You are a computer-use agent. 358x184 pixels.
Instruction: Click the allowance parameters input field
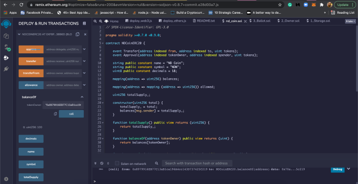(x=63, y=85)
